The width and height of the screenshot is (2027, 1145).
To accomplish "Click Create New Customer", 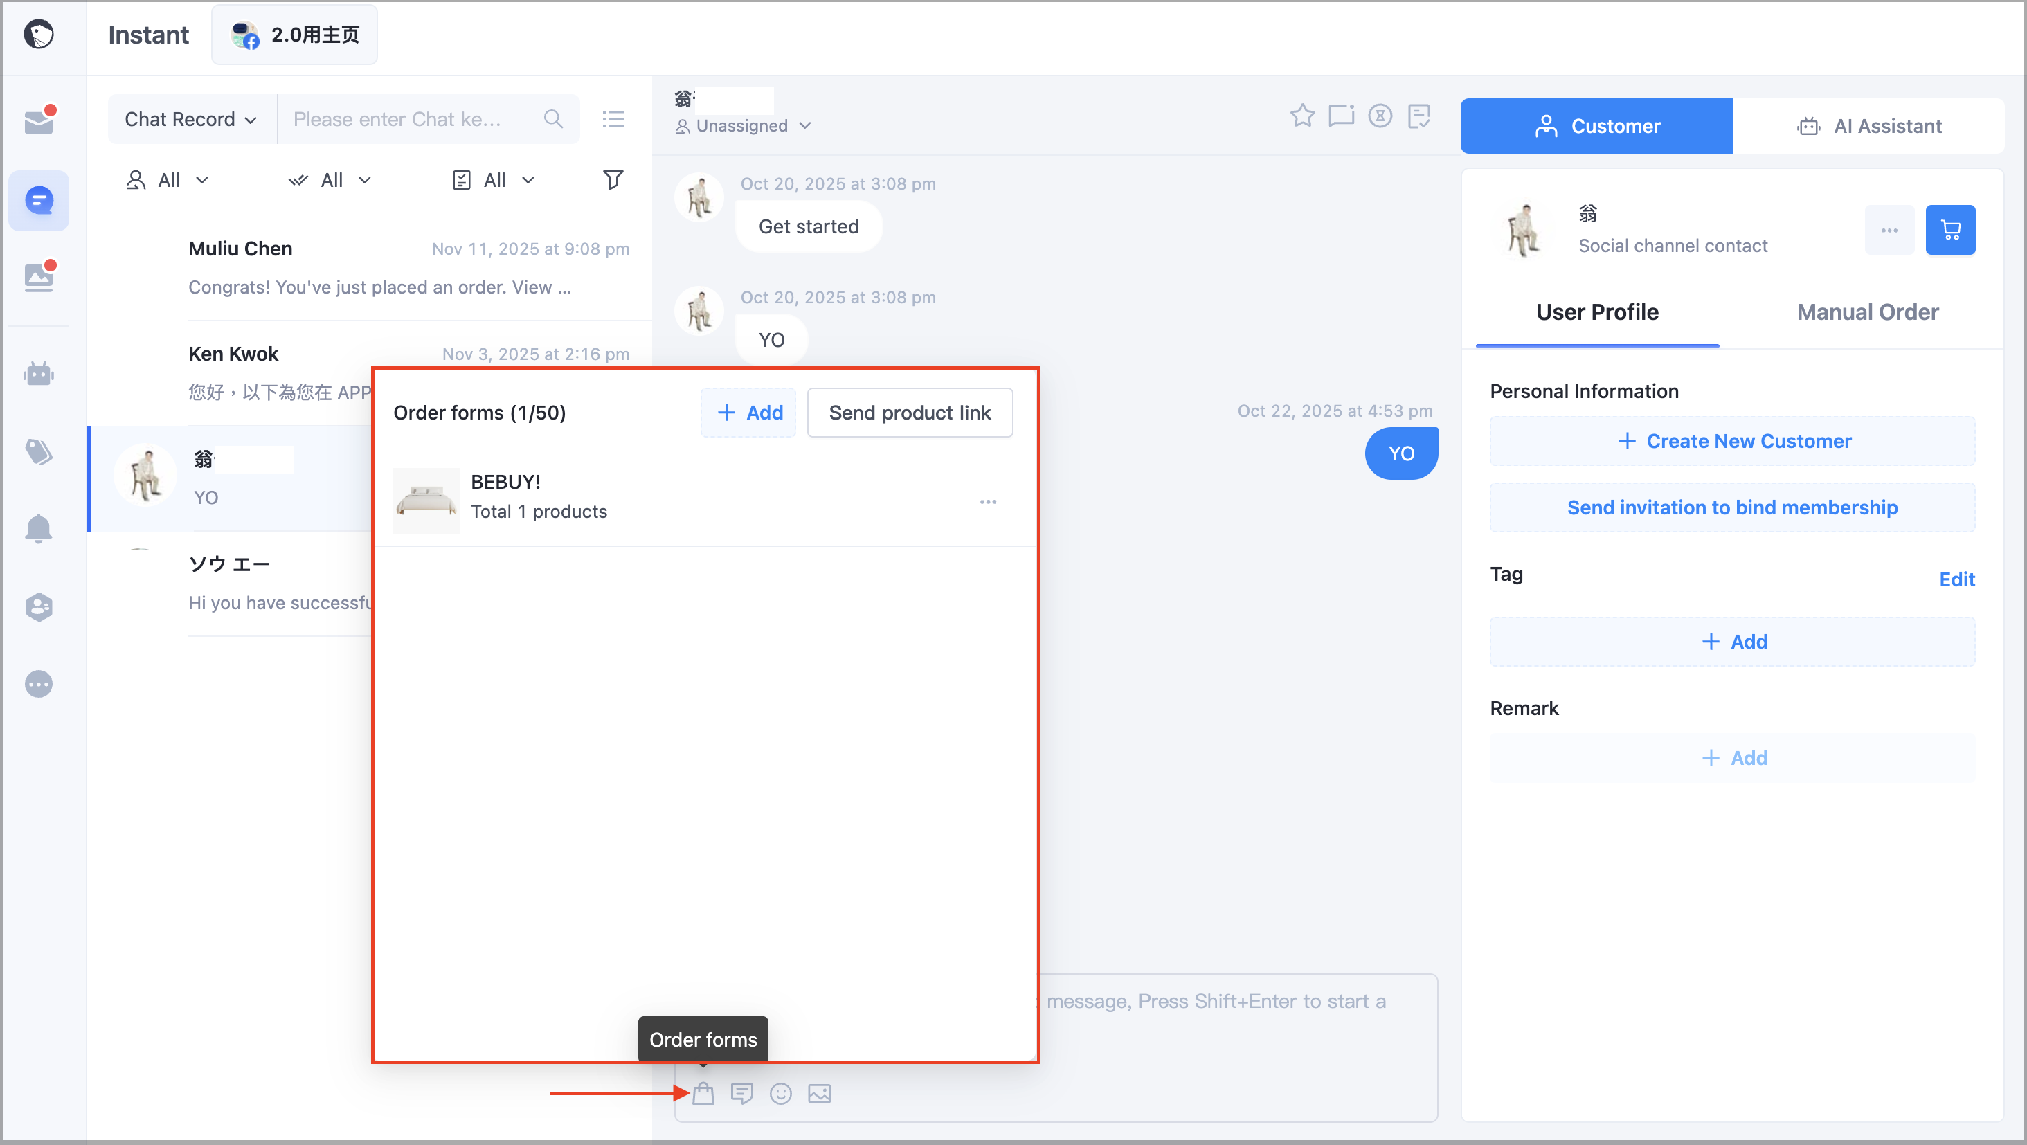I will point(1733,441).
